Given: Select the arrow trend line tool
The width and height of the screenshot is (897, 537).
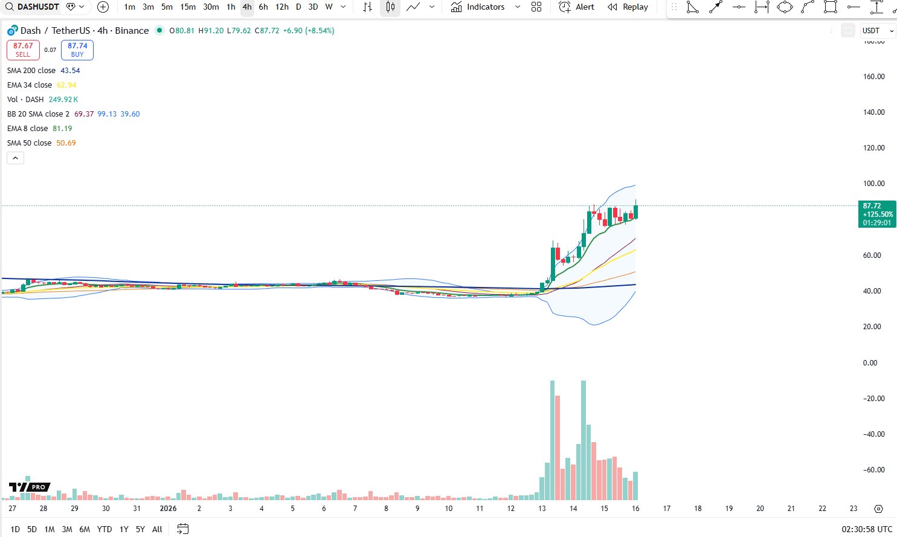Looking at the screenshot, I should (x=716, y=7).
